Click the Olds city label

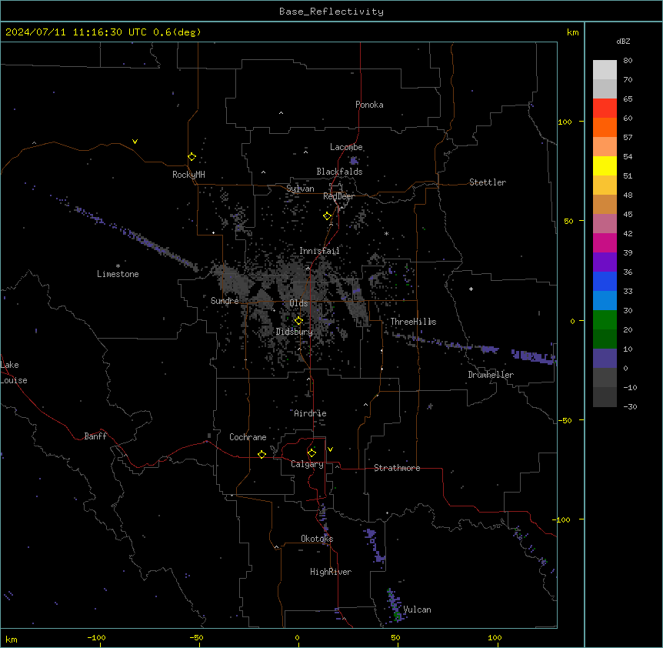(x=298, y=303)
